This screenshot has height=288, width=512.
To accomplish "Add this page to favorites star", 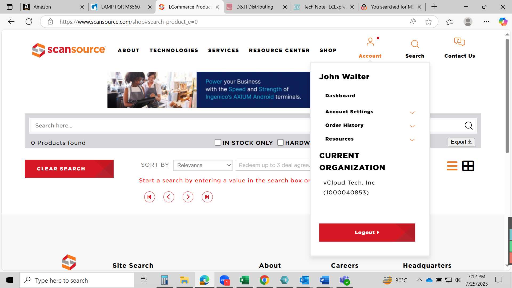I will [x=429, y=22].
